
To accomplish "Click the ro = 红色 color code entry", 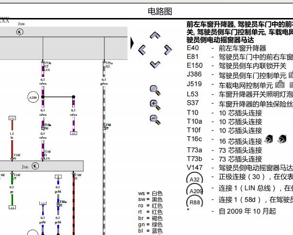I will tap(150, 206).
